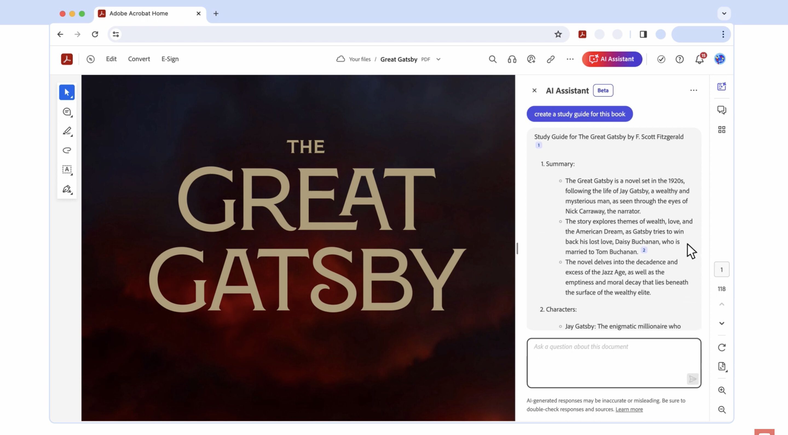Follow the Learn more link

[629, 409]
